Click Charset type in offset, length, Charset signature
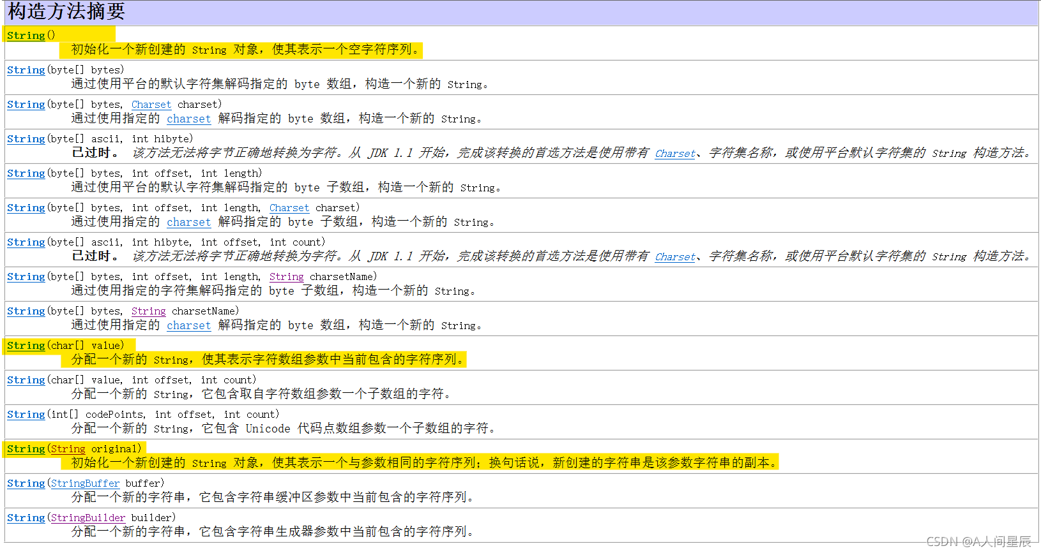1041x553 pixels. click(x=289, y=208)
